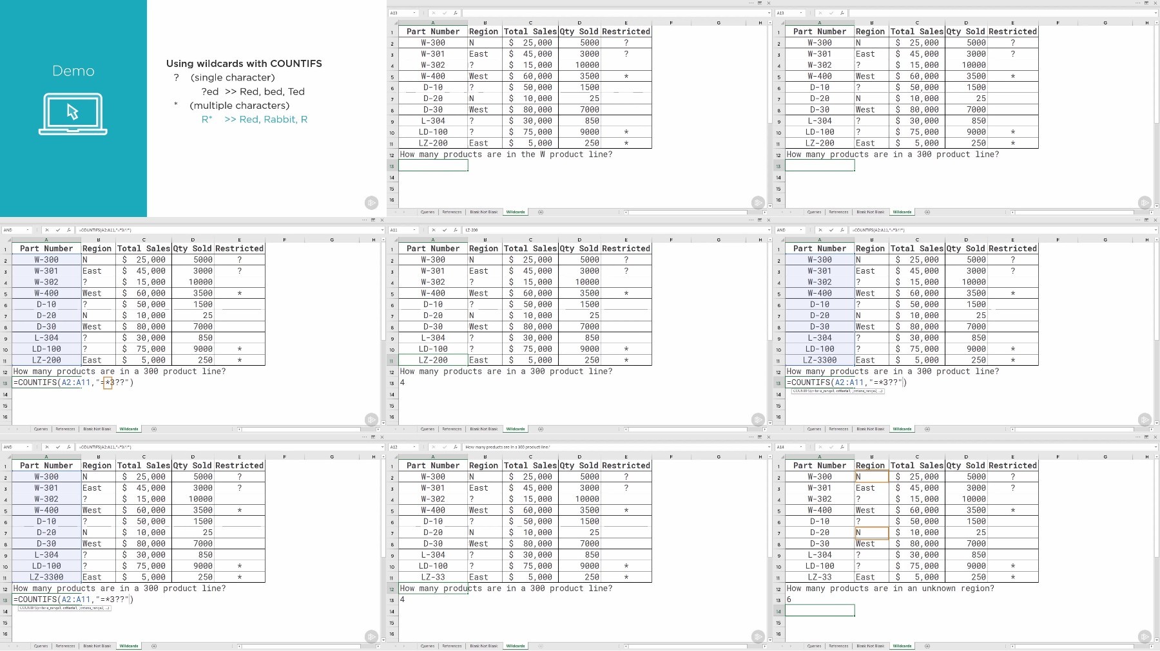Image resolution: width=1160 pixels, height=651 pixels.
Task: Expand formula bar in frame with Name Box A12
Action: coord(768,447)
